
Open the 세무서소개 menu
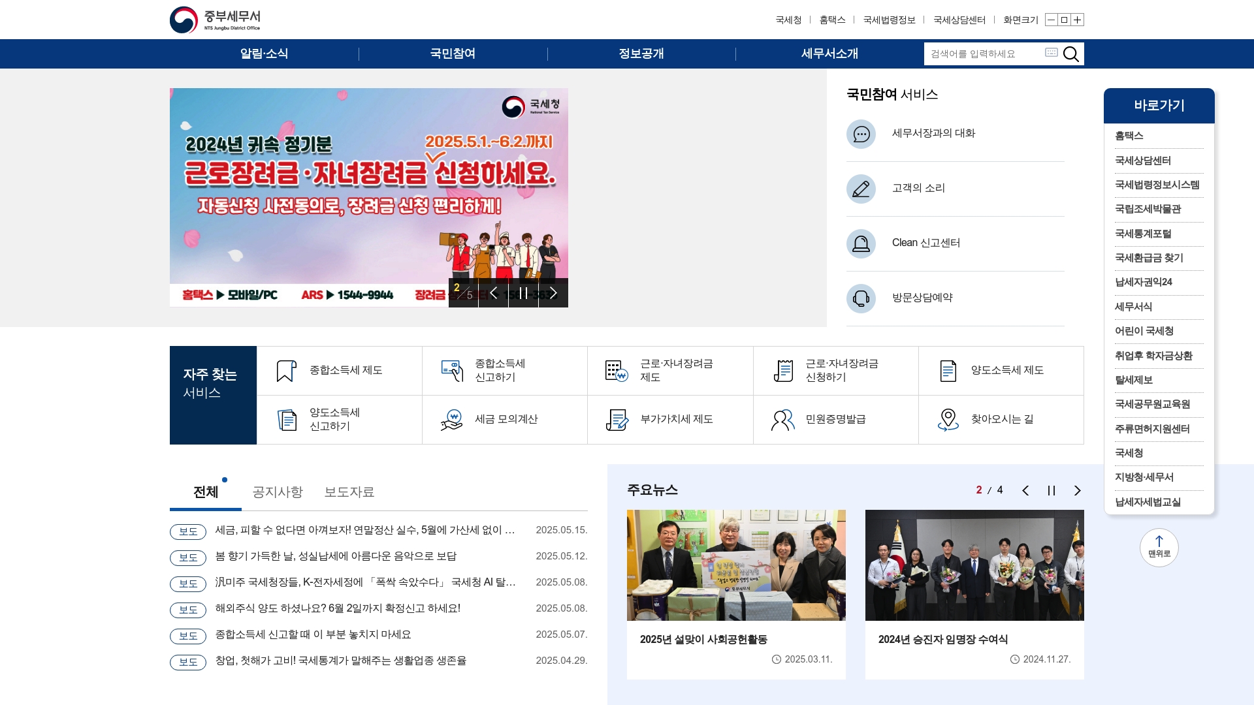pos(829,54)
